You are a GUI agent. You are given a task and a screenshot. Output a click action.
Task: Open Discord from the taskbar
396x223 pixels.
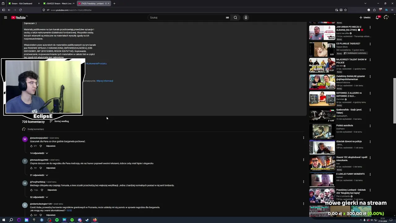tap(80, 220)
